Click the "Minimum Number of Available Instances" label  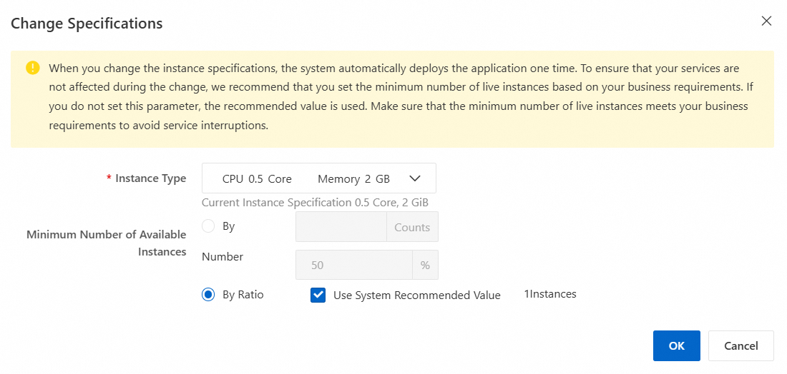click(x=106, y=243)
